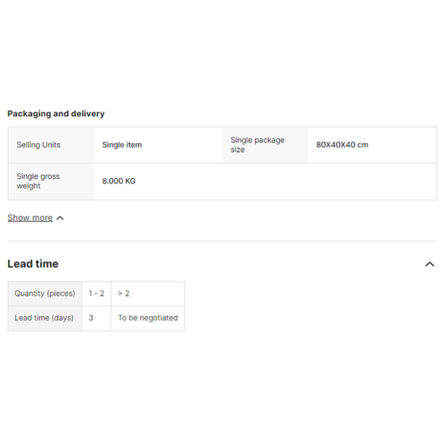Click the divider line above Lead time
The width and height of the screenshot is (447, 447).
[x=222, y=241]
